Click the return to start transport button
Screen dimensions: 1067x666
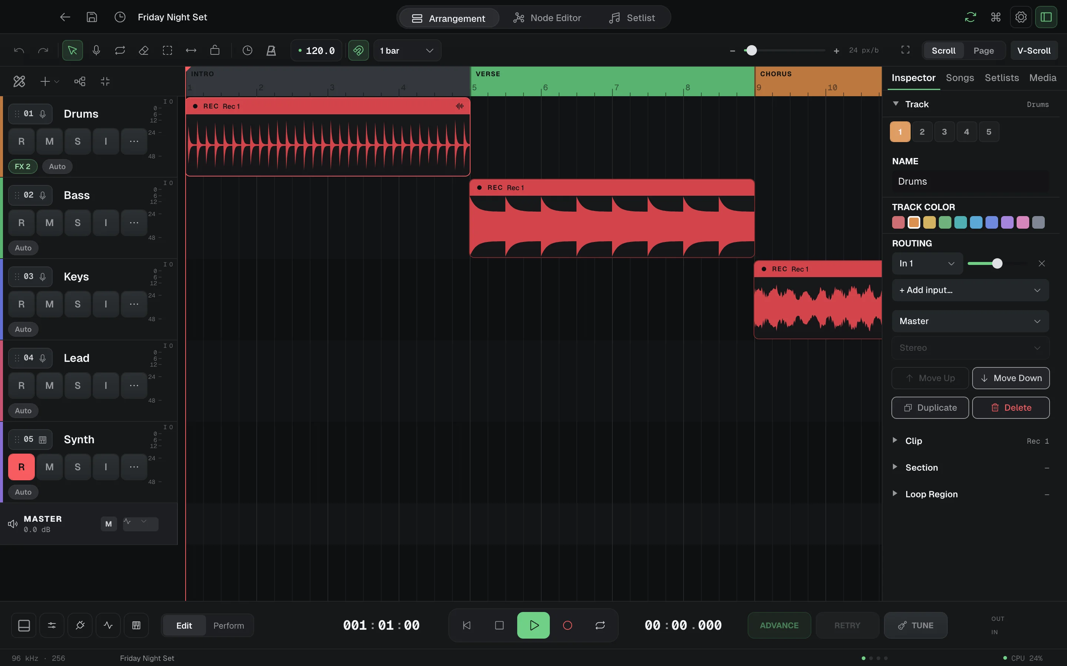tap(466, 625)
